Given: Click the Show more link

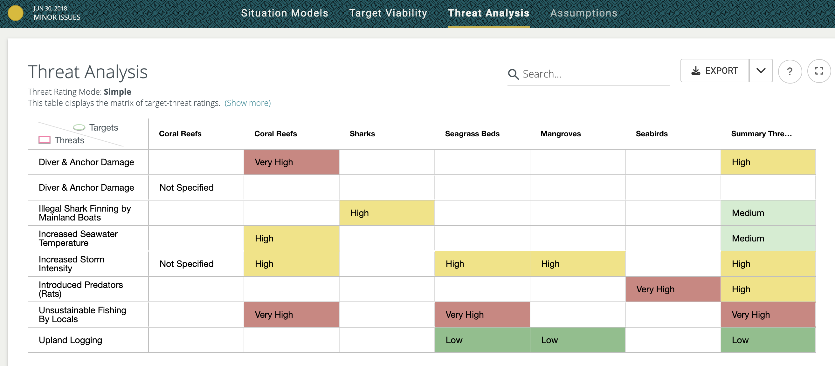Looking at the screenshot, I should coord(247,103).
